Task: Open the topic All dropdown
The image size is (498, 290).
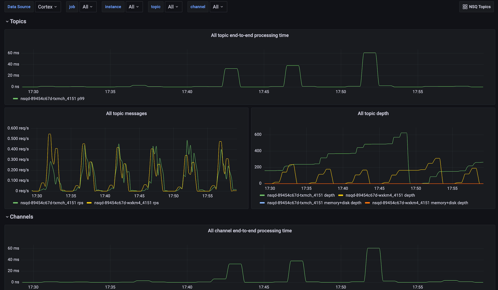Action: tap(173, 7)
